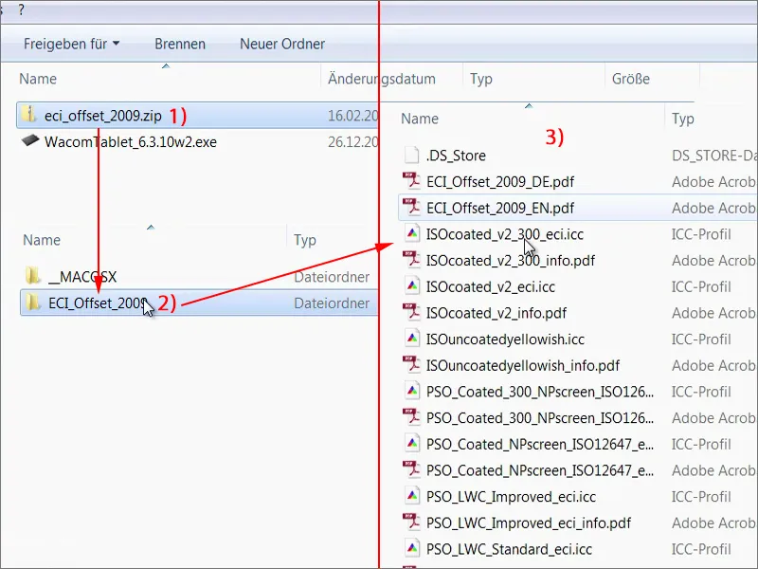Select PSO_LWC_Improved_eci.icc file name
This screenshot has width=758, height=569.
[511, 497]
